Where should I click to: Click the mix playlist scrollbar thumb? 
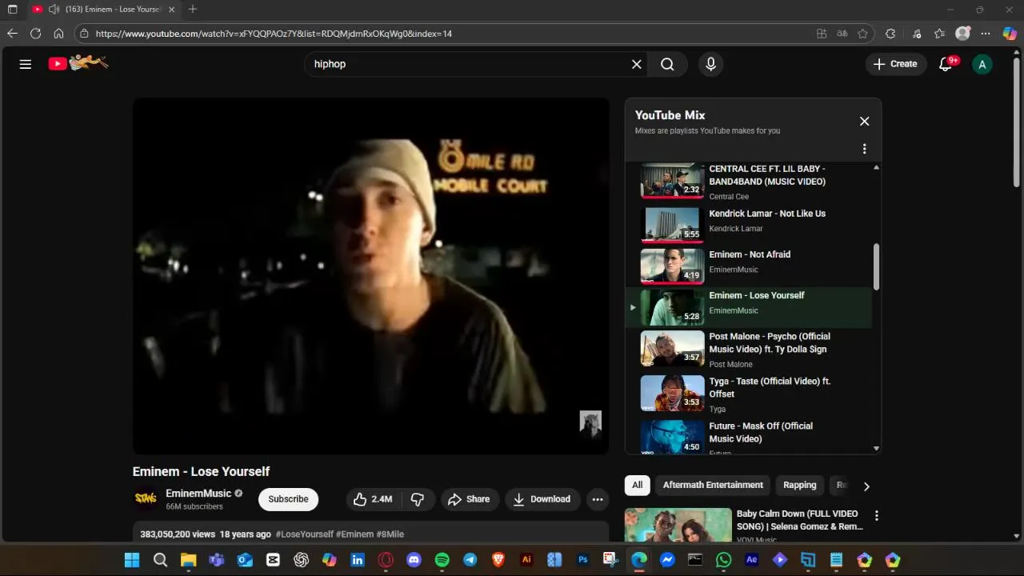[876, 266]
